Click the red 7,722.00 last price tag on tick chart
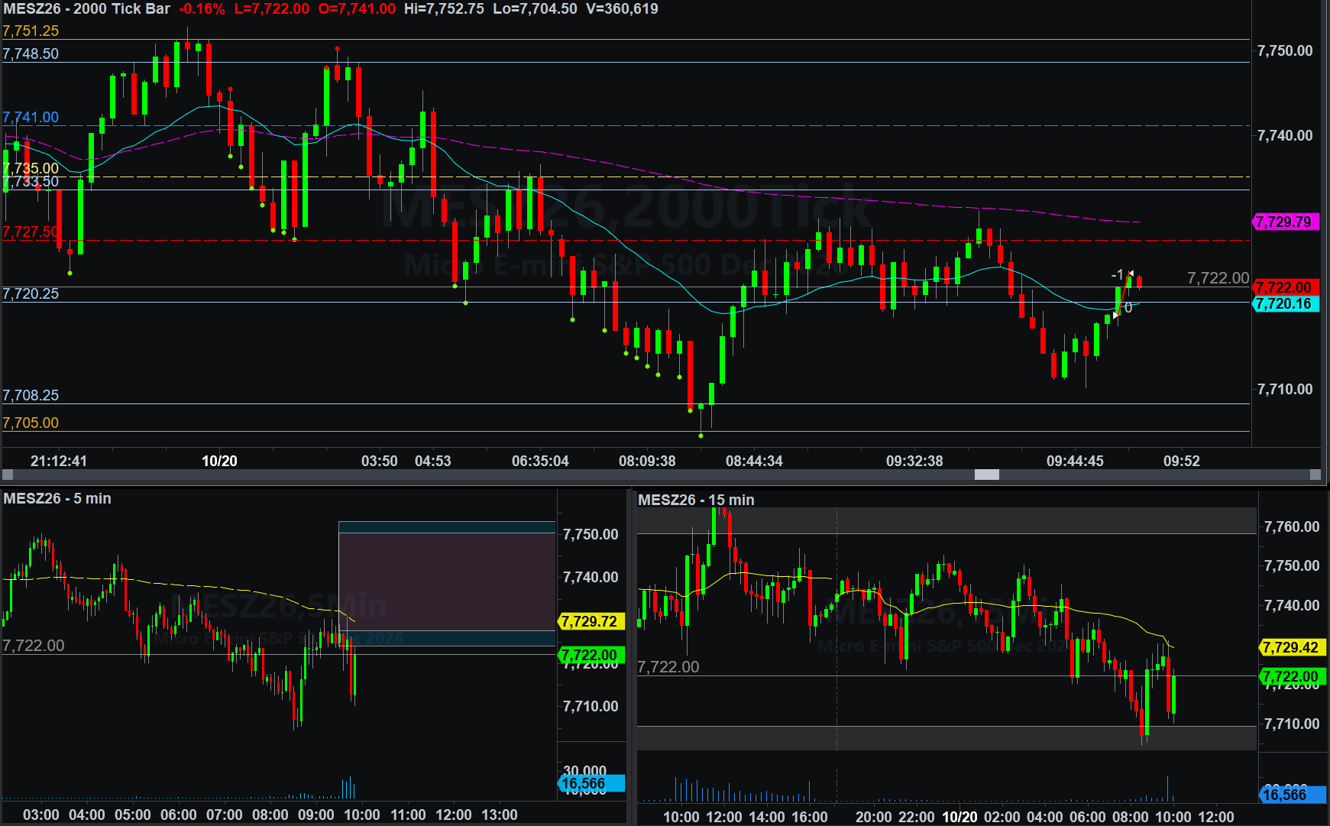The image size is (1330, 826). pos(1286,288)
